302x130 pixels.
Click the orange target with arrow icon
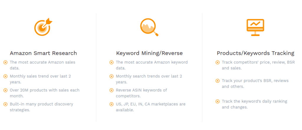point(43,27)
